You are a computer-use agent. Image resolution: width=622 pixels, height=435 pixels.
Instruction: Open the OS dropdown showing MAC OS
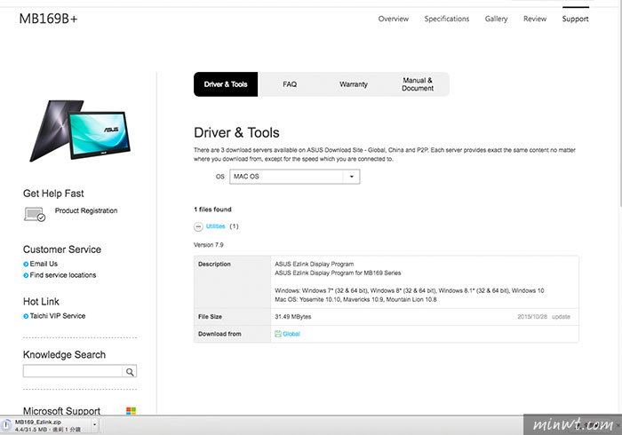click(x=295, y=177)
